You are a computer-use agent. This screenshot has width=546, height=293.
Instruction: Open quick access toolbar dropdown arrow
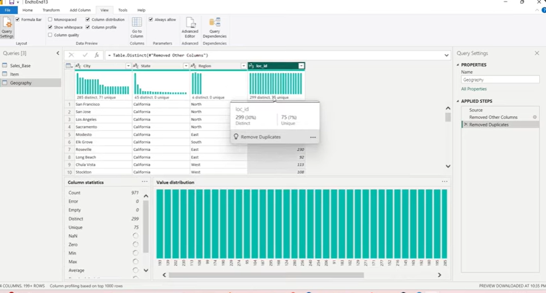(18, 2)
